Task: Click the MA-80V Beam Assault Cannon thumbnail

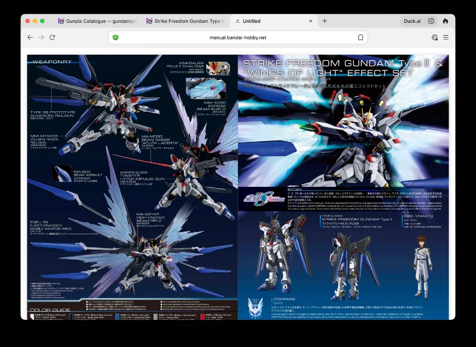Action: coord(62,173)
